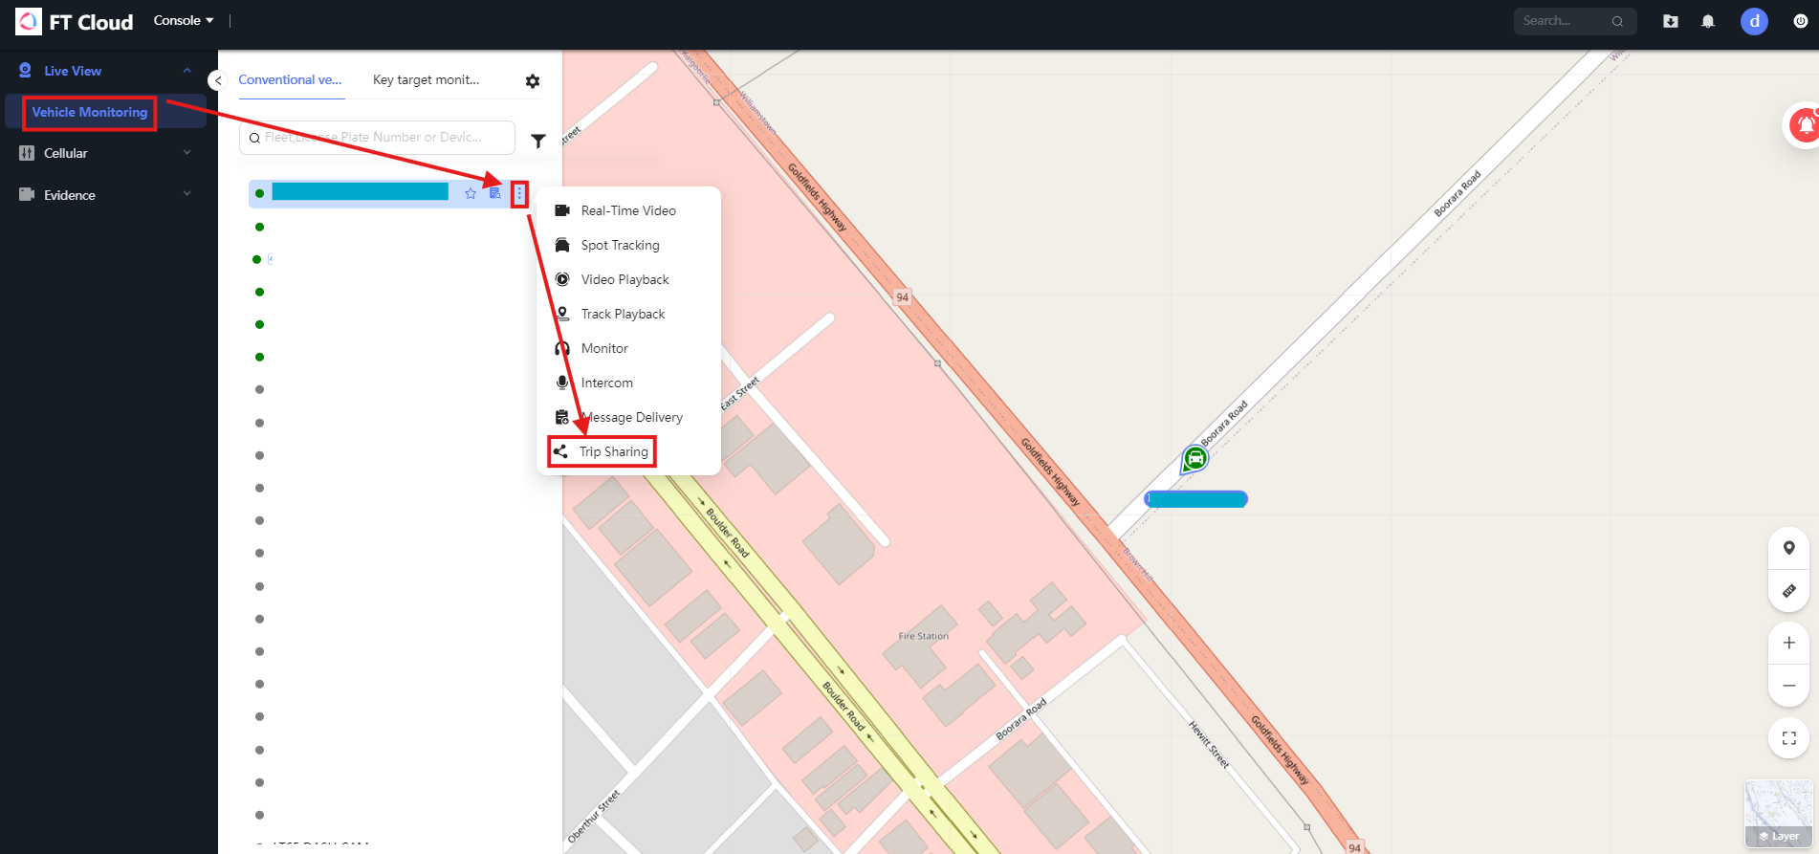The image size is (1819, 854).
Task: Choose Real-Time Video from context menu
Action: [x=628, y=210]
